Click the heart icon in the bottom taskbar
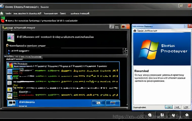 (186, 115)
